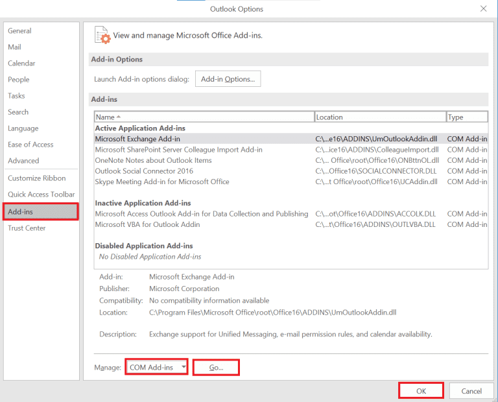The width and height of the screenshot is (498, 402).
Task: Choose Skype Meeting Add-in for Microsoft Office
Action: [162, 182]
